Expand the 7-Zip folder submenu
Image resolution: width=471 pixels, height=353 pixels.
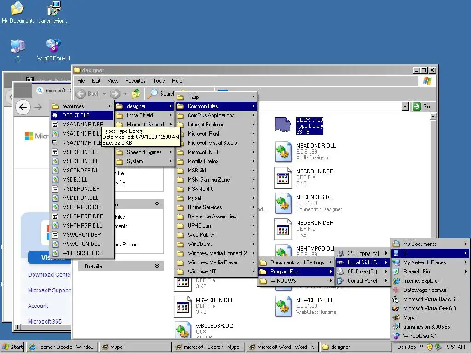coord(216,97)
